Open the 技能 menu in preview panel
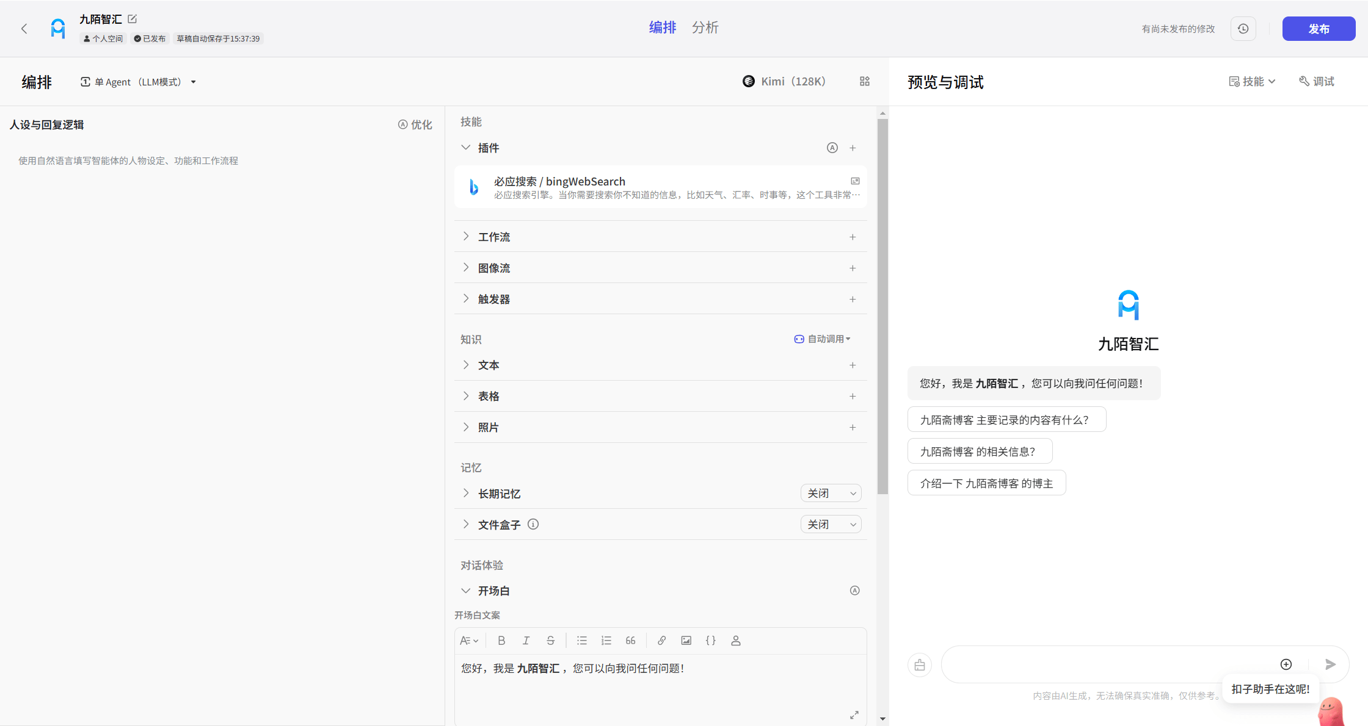Screen dimensions: 1368x726 (x=1252, y=82)
